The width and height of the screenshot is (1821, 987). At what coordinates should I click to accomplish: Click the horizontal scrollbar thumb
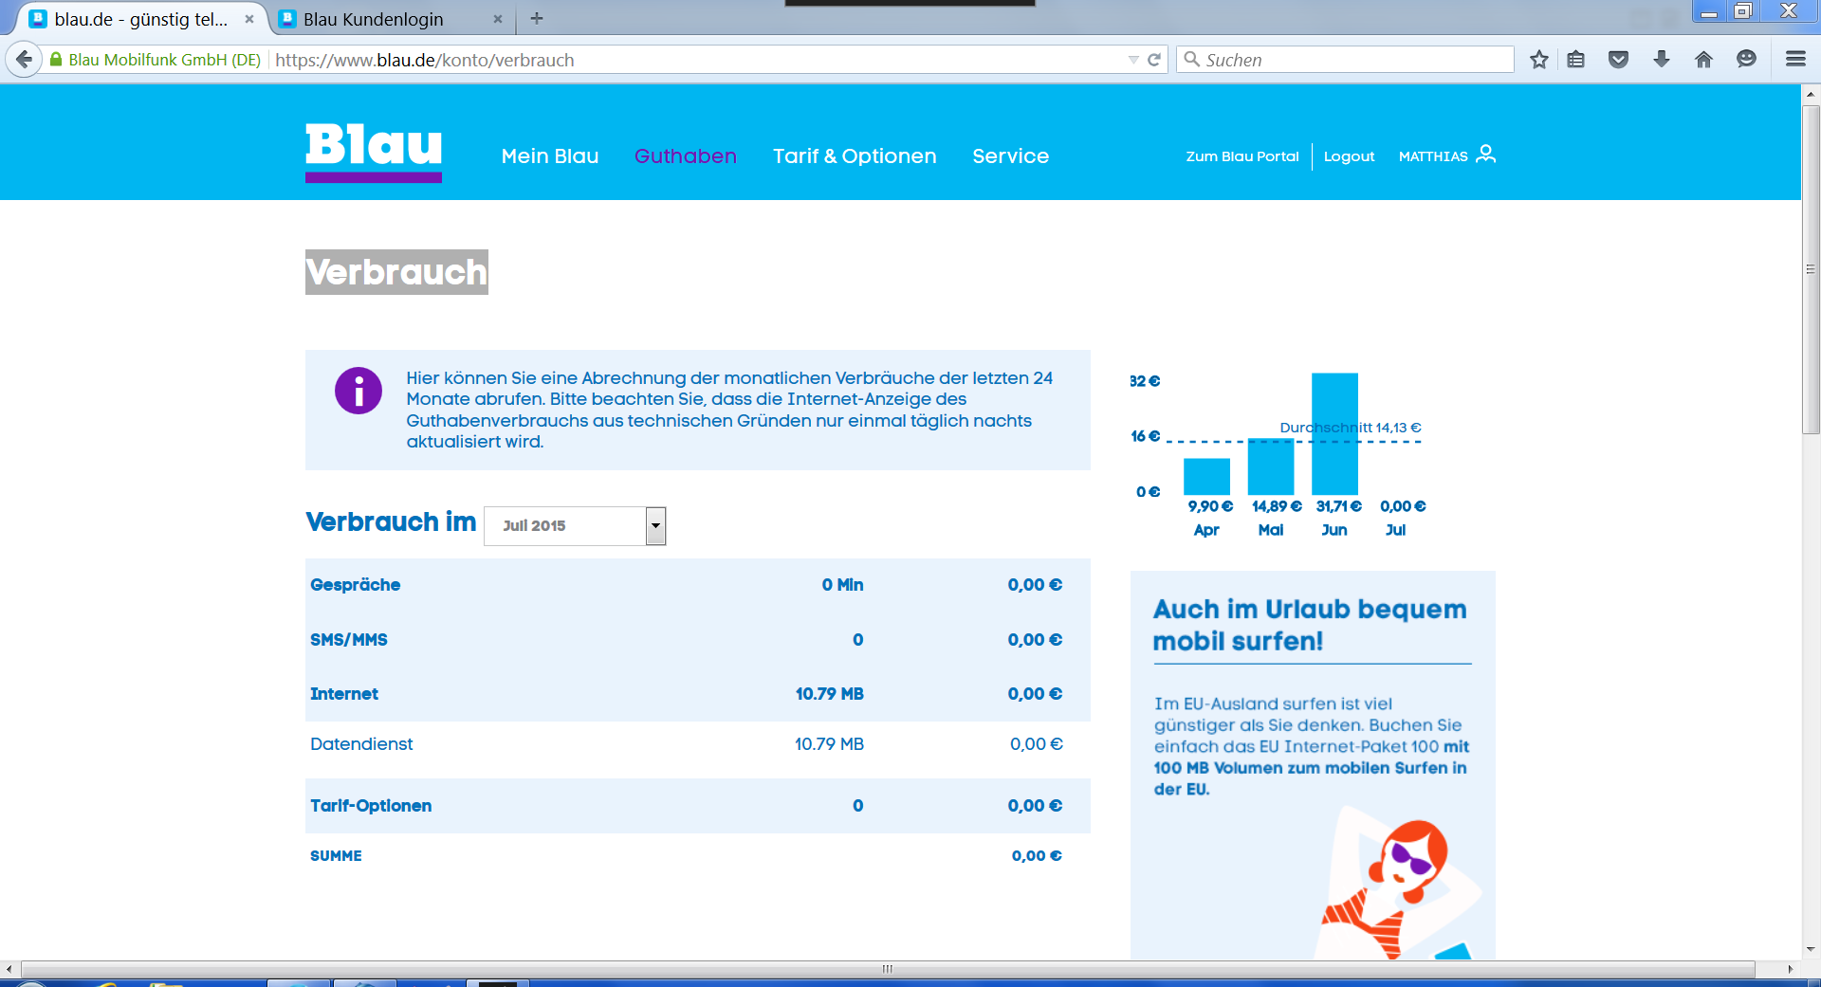click(888, 969)
